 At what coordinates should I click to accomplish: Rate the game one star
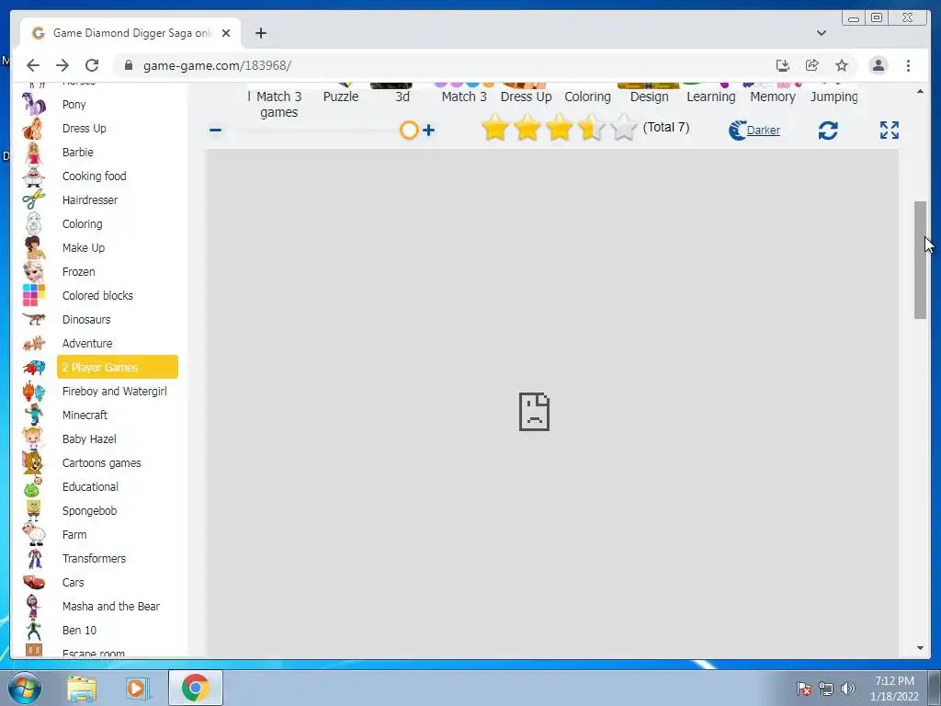pos(495,127)
